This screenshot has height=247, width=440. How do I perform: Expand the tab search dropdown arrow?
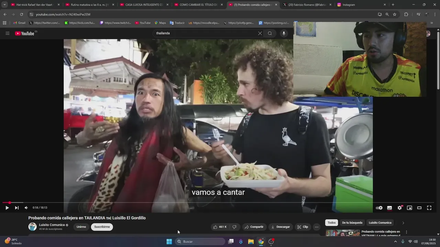(x=4, y=5)
